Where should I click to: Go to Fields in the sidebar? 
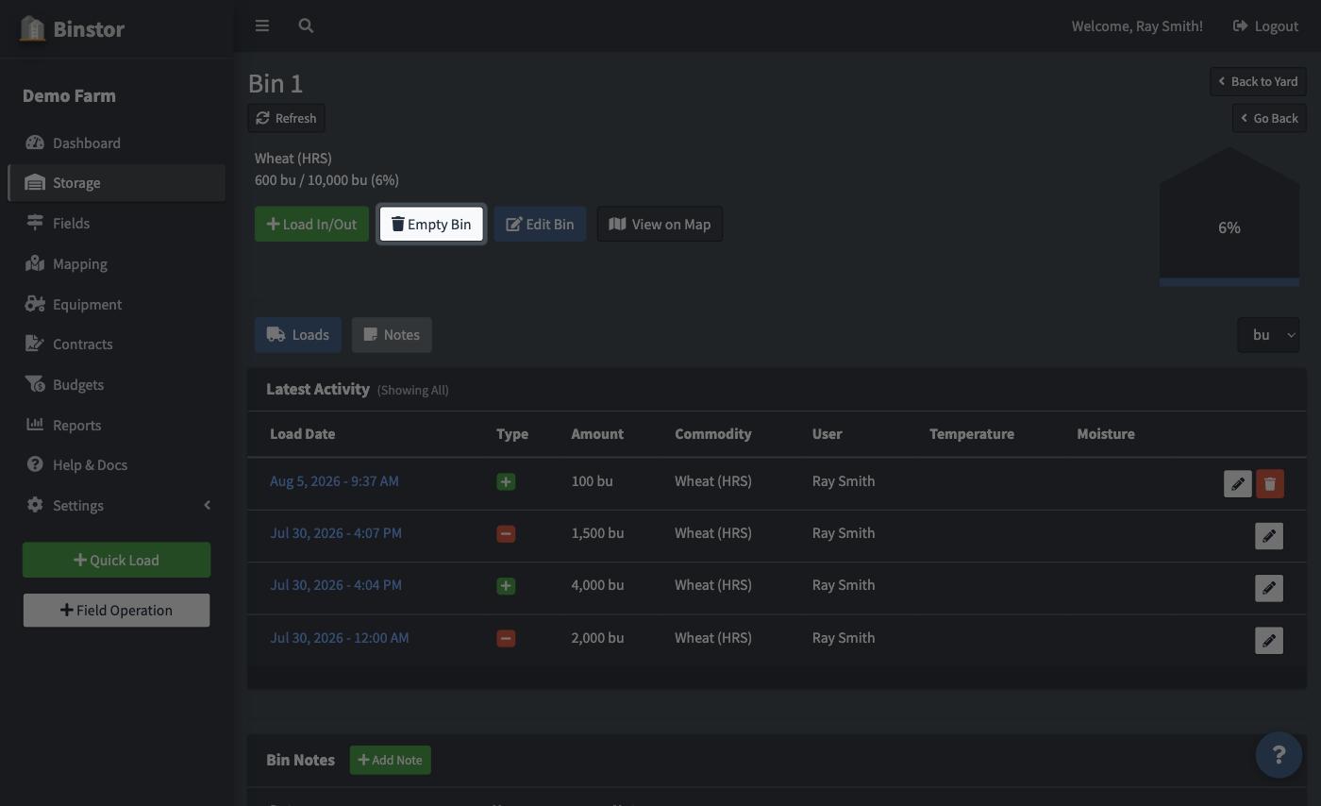tap(116, 223)
